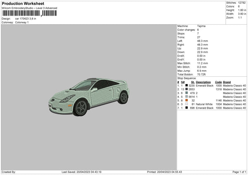Click the Emerald Black swatch in row 1
Viewport: 248px width, 175px height.
pos(187,85)
